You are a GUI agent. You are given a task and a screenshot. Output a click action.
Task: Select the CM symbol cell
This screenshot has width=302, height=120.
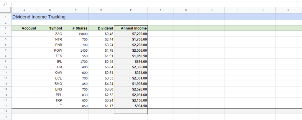[x=50, y=67]
